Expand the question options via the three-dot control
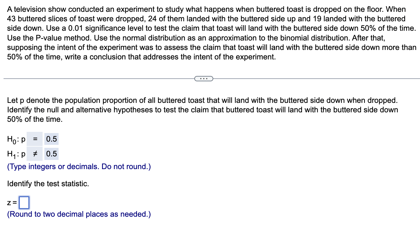Viewport: 420px width, 243px height. coord(204,78)
